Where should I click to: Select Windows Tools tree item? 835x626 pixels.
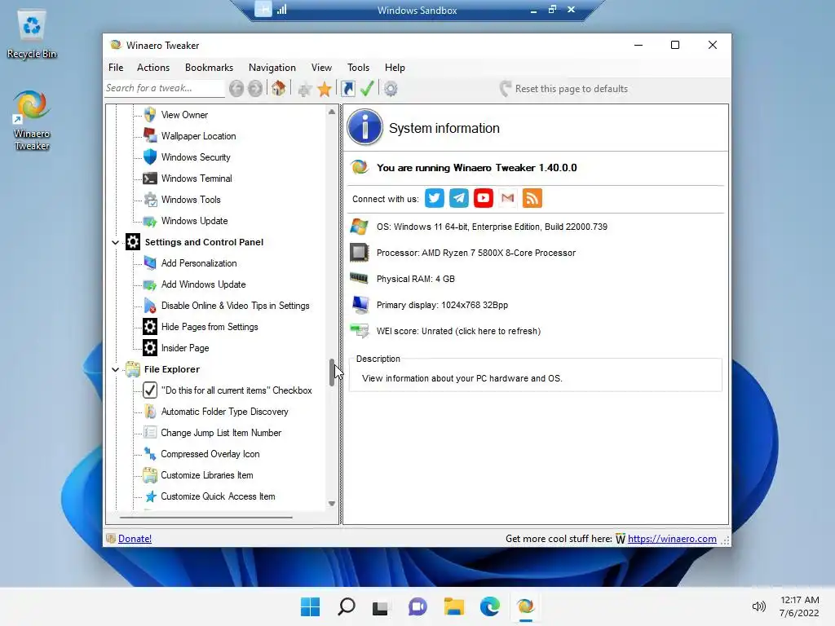tap(191, 200)
